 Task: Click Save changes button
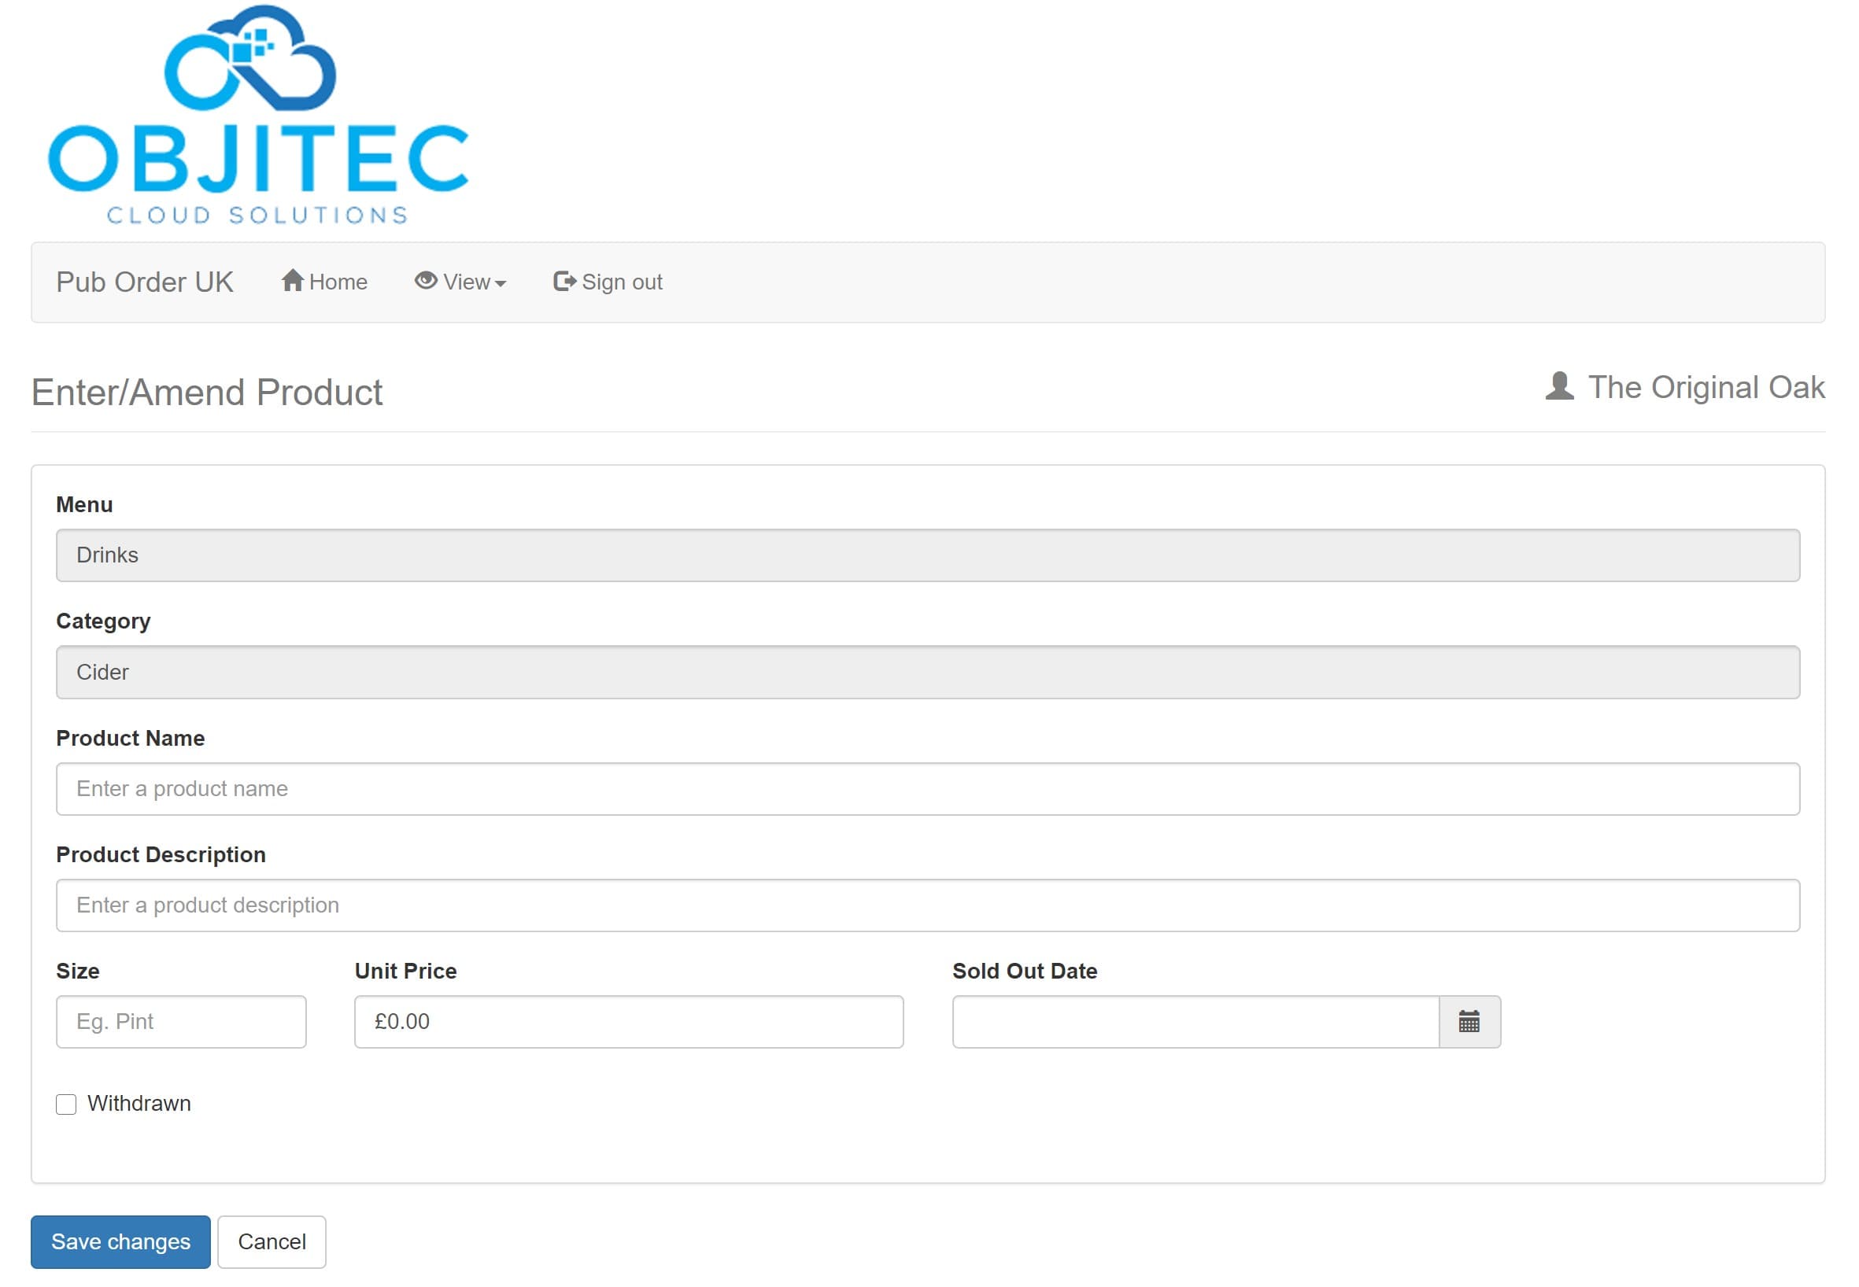[x=121, y=1242]
